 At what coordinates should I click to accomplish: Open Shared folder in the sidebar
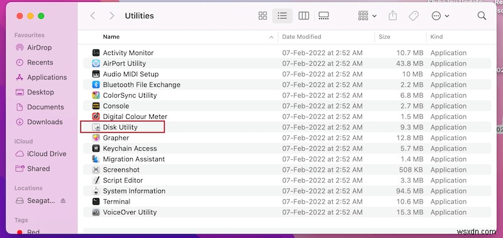(x=33, y=168)
